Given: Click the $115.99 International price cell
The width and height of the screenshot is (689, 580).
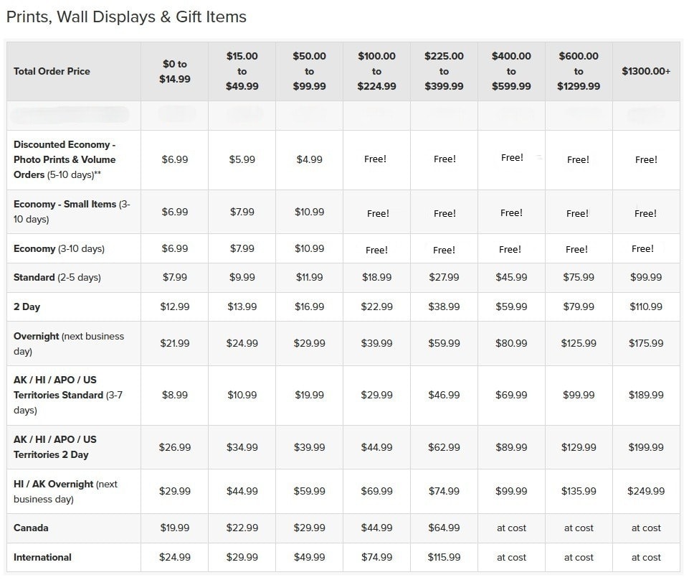Looking at the screenshot, I should pyautogui.click(x=444, y=557).
